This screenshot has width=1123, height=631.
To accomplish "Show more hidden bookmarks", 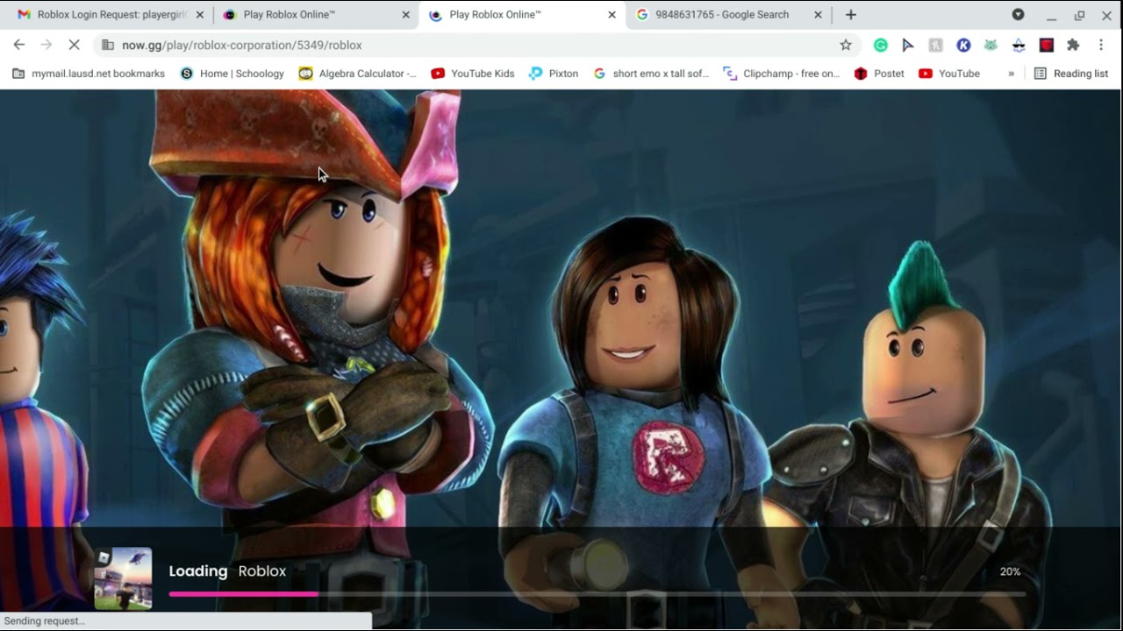I will (x=1011, y=74).
